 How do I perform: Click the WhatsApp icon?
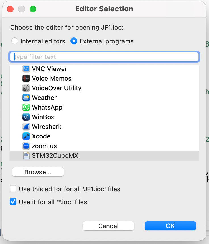(x=26, y=107)
